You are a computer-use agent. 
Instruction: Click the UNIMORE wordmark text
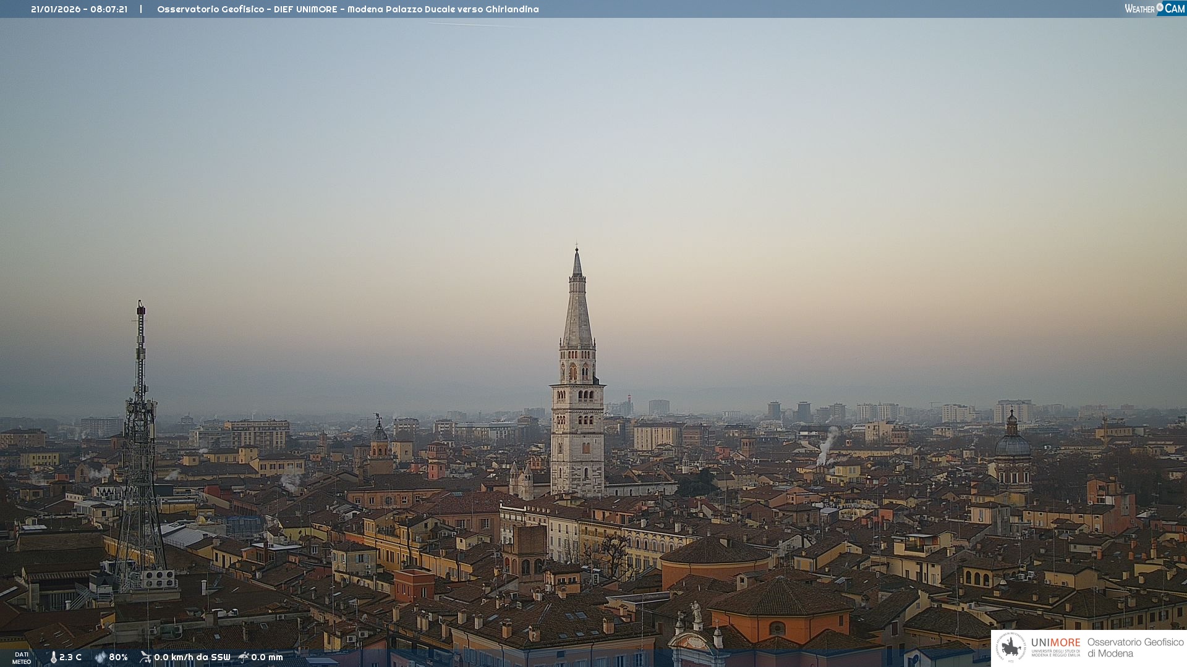pyautogui.click(x=1056, y=643)
